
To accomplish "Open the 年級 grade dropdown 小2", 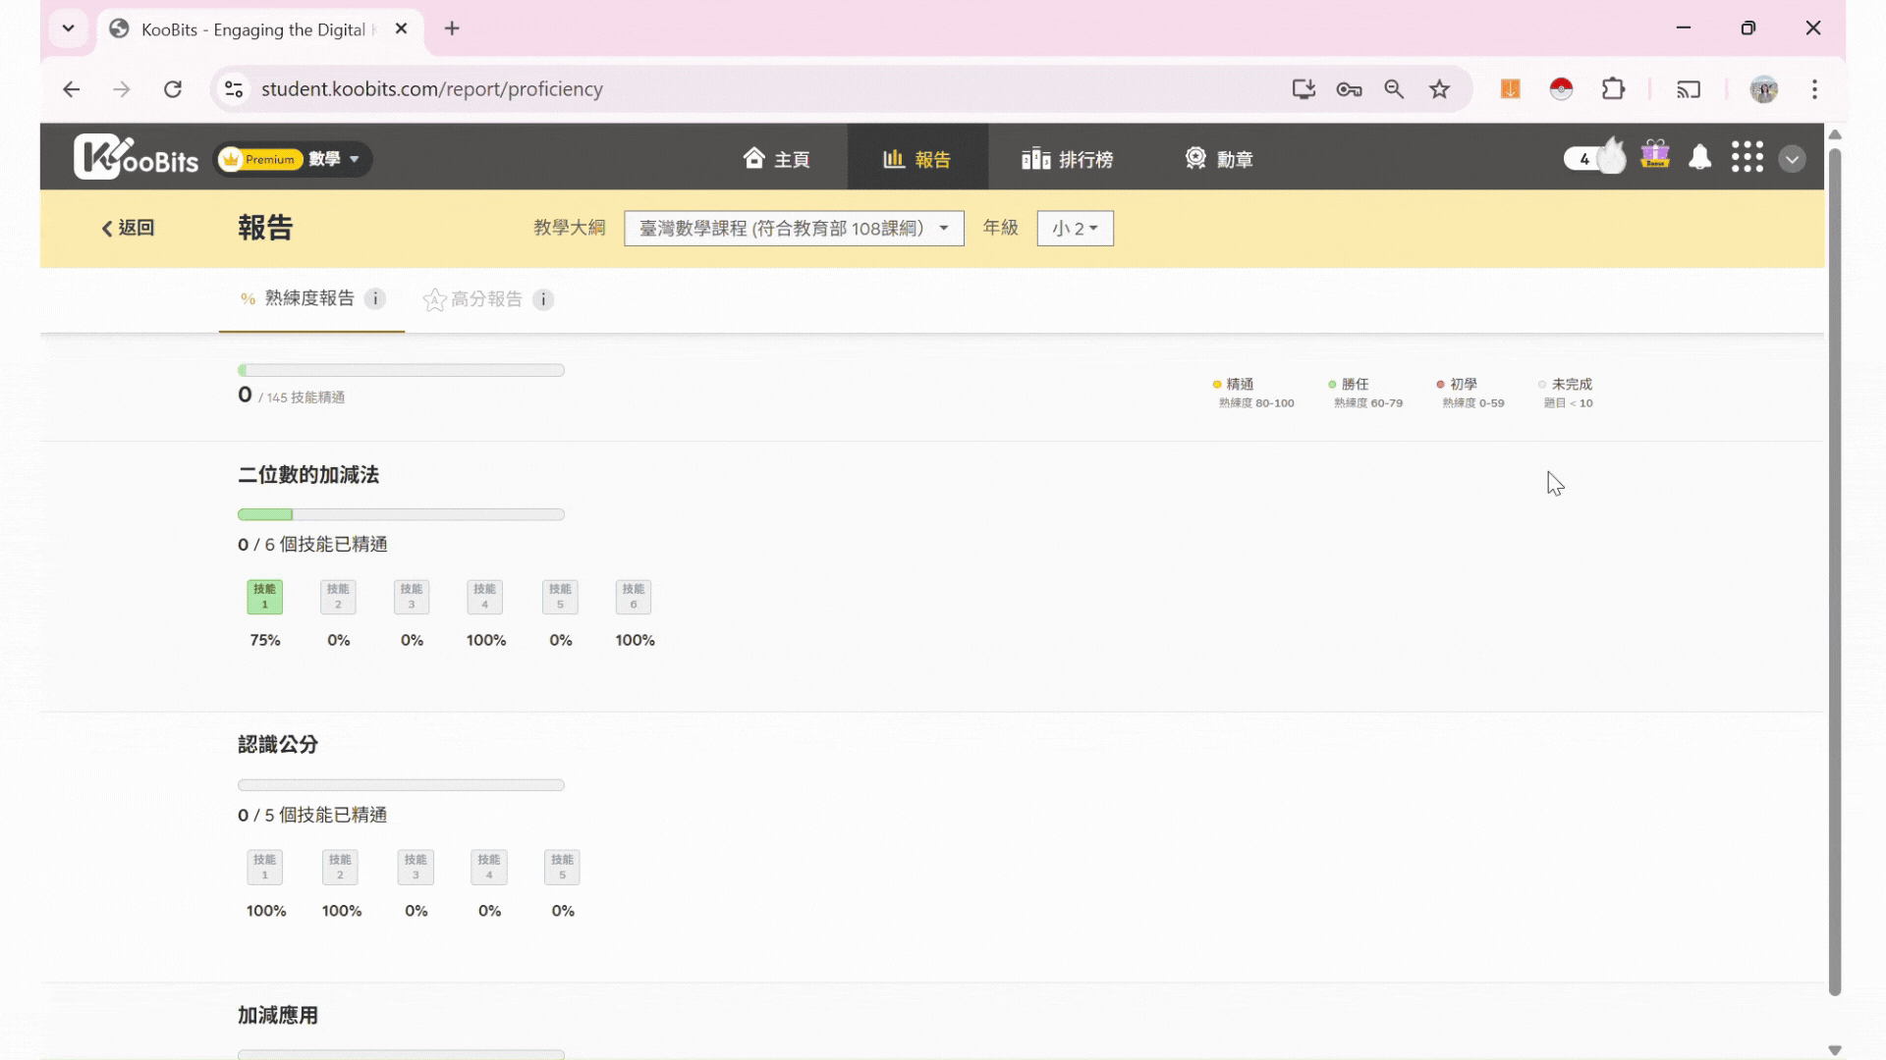I will click(1075, 229).
